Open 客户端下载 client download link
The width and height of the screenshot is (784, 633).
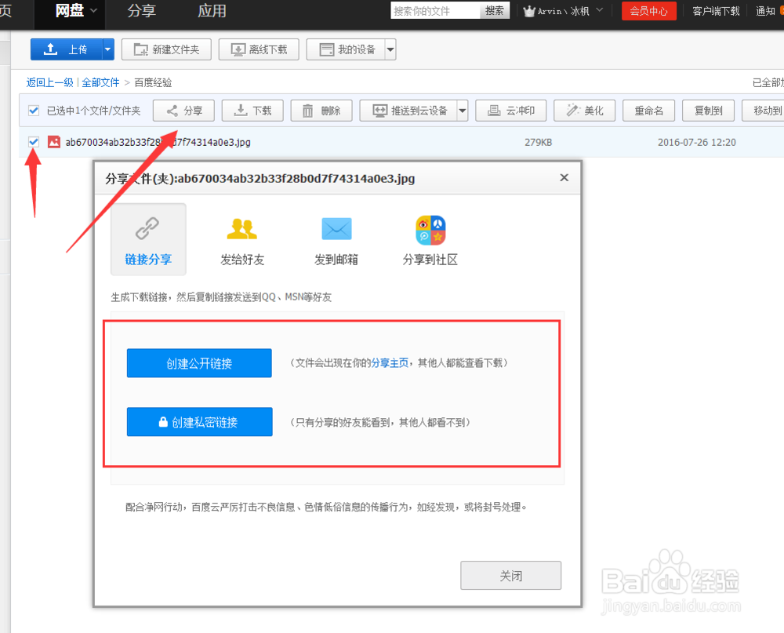[716, 11]
